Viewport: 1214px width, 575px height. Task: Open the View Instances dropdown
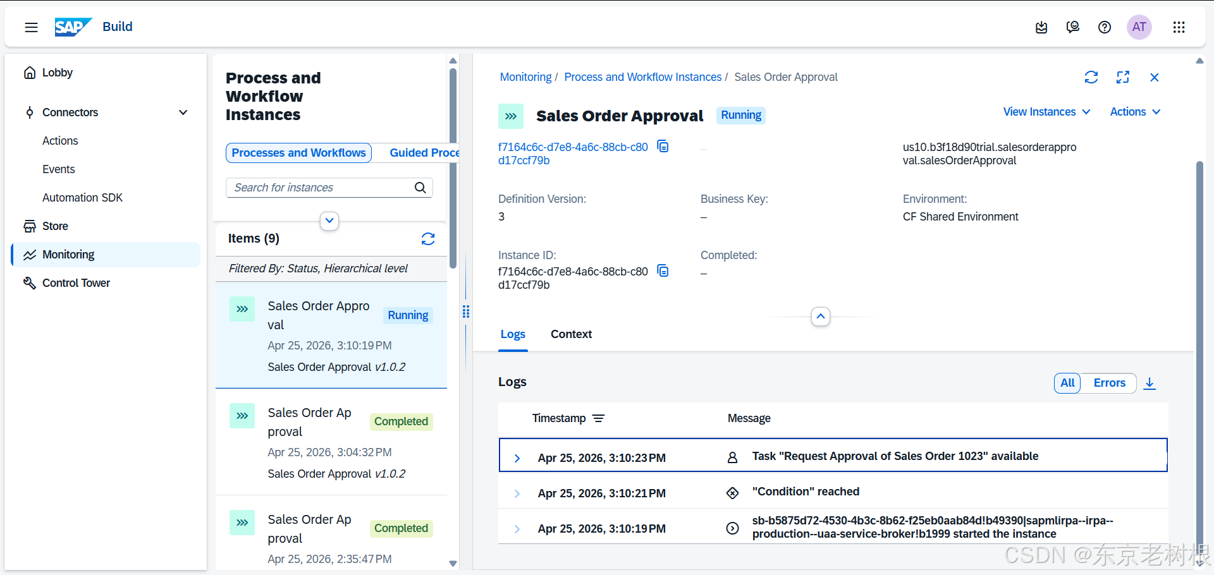[x=1046, y=112]
